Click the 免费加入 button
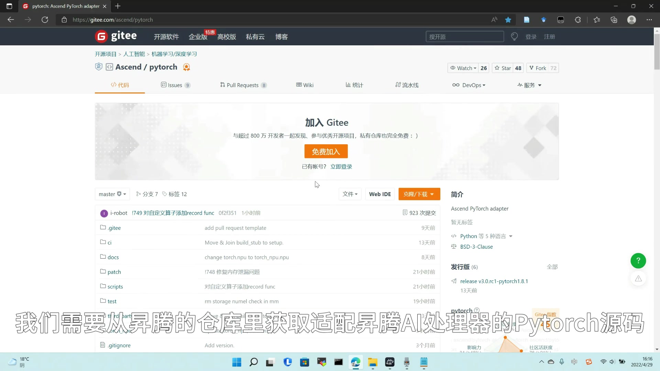The height and width of the screenshot is (371, 660). coord(326,151)
